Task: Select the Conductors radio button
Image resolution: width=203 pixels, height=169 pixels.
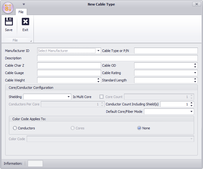Action: 15,128
